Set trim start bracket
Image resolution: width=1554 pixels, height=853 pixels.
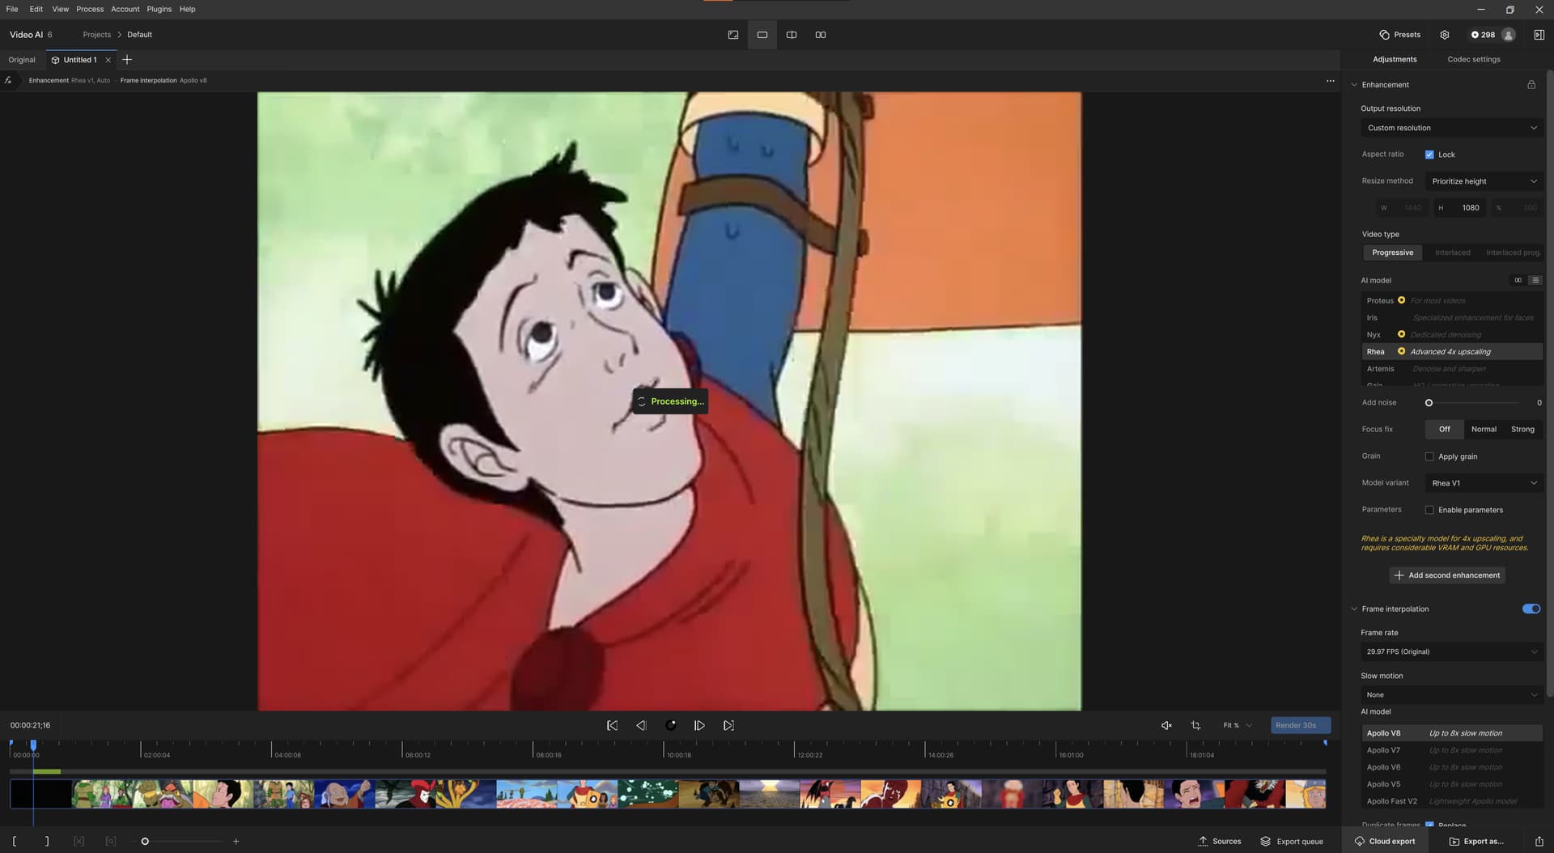[x=15, y=842]
